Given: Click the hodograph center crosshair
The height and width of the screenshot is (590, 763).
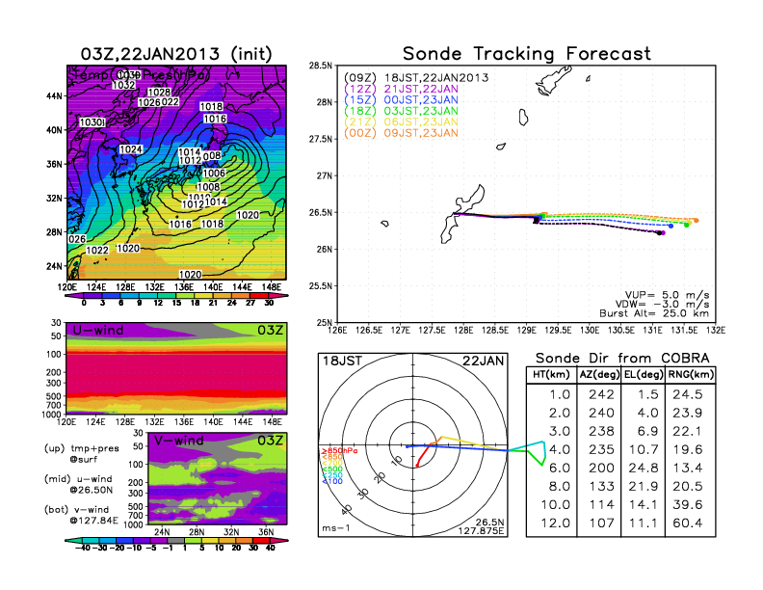Looking at the screenshot, I should [x=414, y=446].
